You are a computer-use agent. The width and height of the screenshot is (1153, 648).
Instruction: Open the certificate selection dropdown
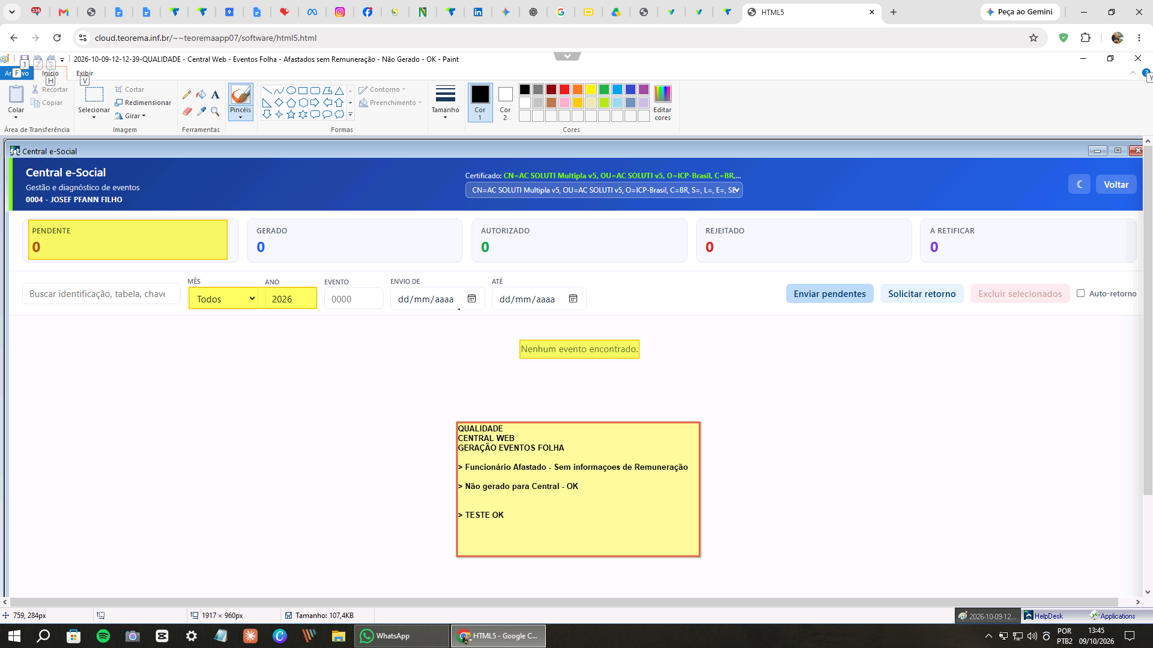(604, 190)
